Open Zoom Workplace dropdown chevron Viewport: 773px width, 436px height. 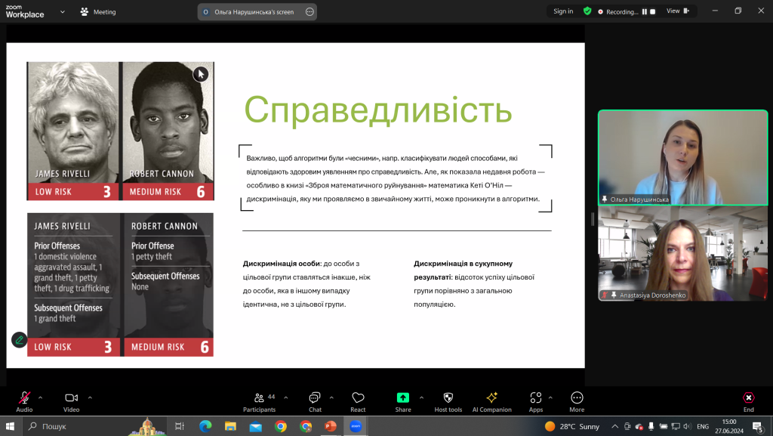coord(62,12)
